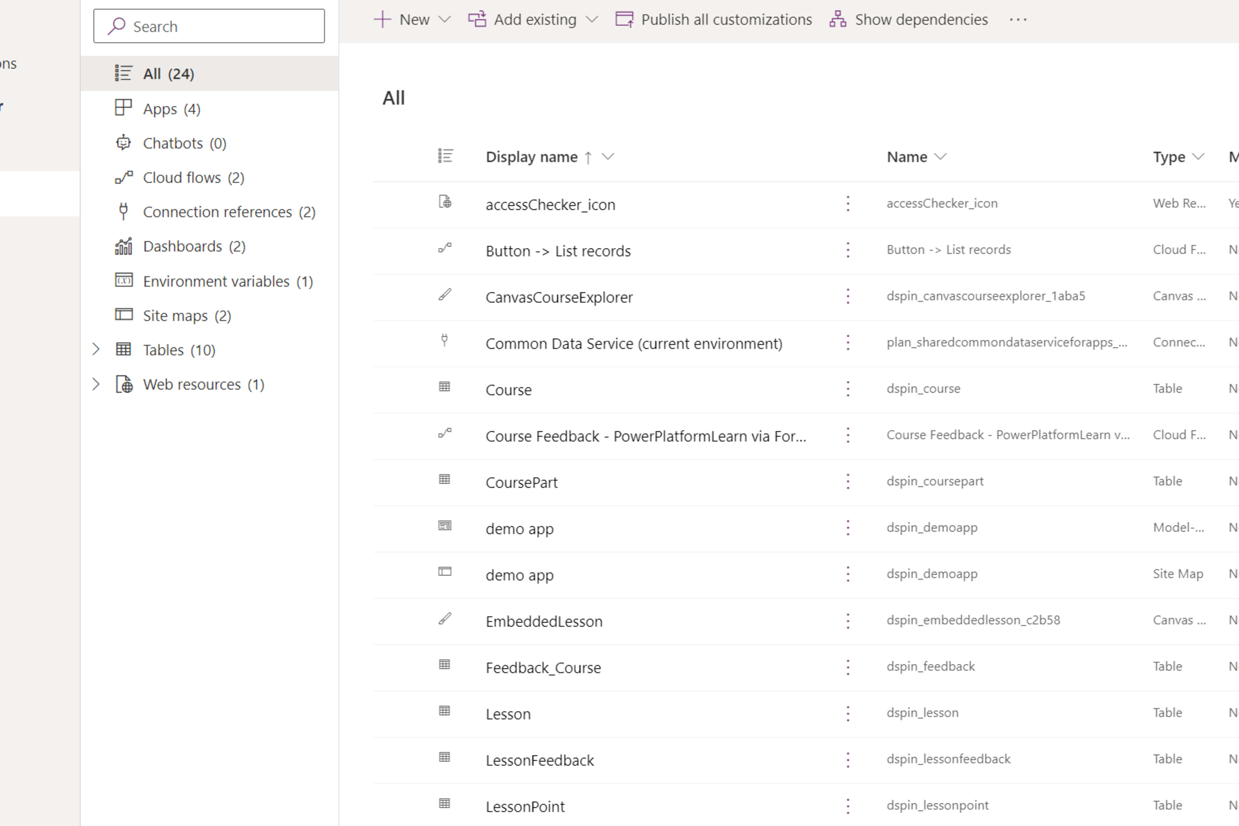Click the web resource icon beside accessChecker_icon

[445, 202]
